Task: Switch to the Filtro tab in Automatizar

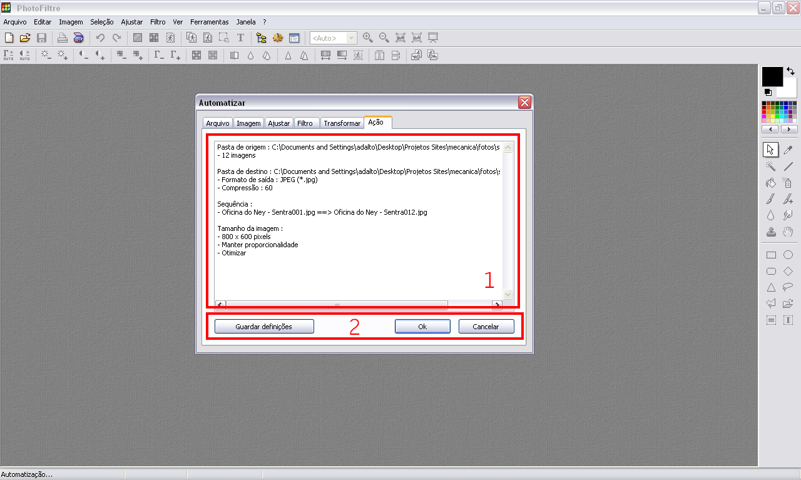Action: tap(305, 123)
